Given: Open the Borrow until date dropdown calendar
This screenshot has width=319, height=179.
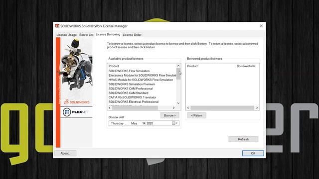Looking at the screenshot, I should (x=175, y=123).
